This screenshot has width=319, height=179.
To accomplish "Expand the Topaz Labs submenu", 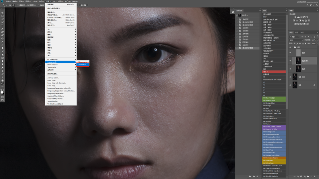I will click(61, 67).
